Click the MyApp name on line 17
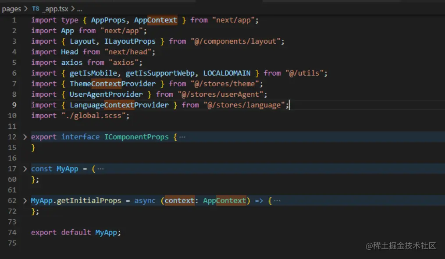445x259 pixels. pos(67,169)
